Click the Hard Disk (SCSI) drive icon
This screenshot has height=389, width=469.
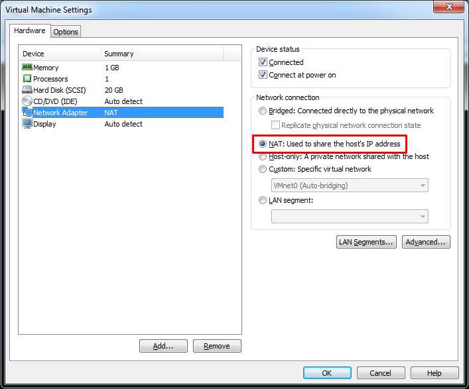pos(27,89)
